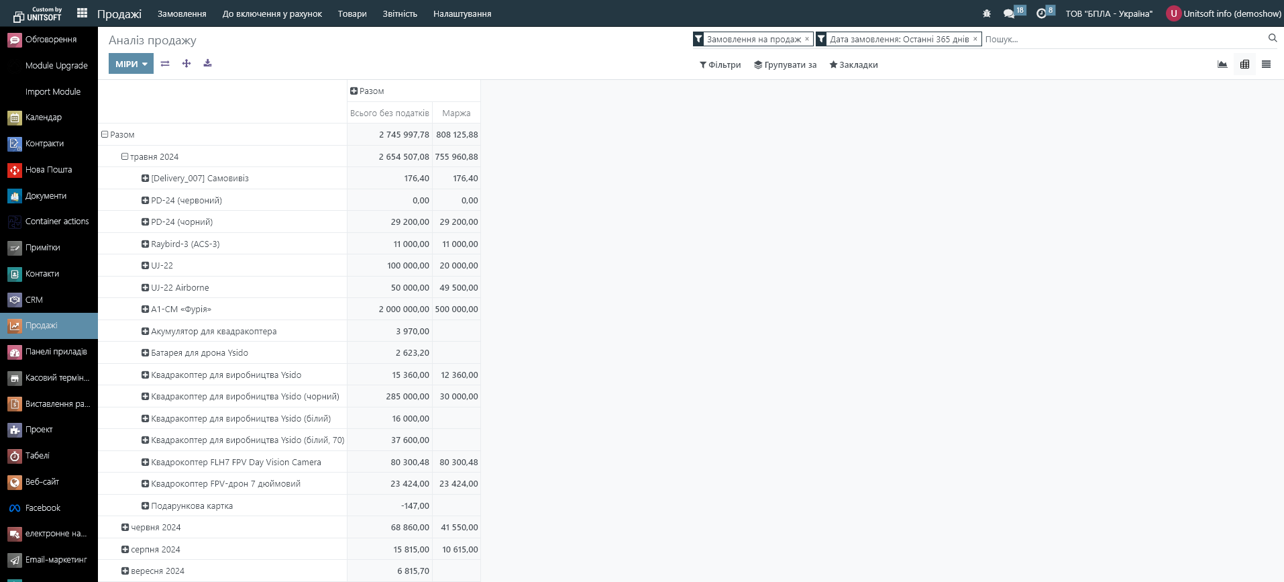This screenshot has width=1284, height=582.
Task: Open the activities clock icon
Action: pos(1041,13)
